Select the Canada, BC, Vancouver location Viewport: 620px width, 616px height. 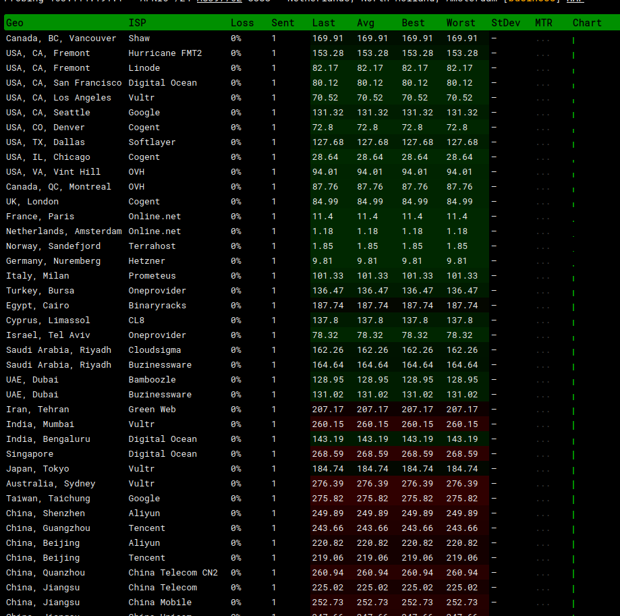tap(61, 38)
